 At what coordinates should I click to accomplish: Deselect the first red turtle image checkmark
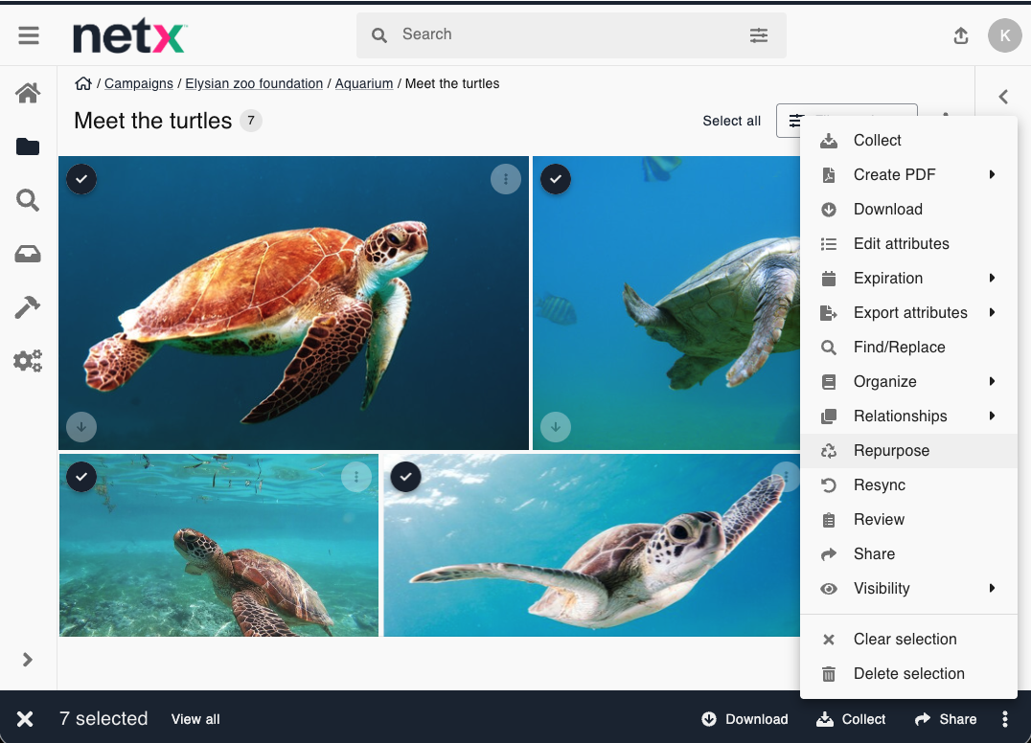click(x=81, y=179)
